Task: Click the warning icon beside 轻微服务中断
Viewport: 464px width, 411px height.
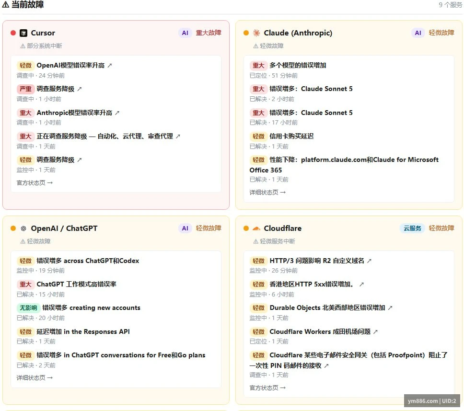Action: coord(255,241)
